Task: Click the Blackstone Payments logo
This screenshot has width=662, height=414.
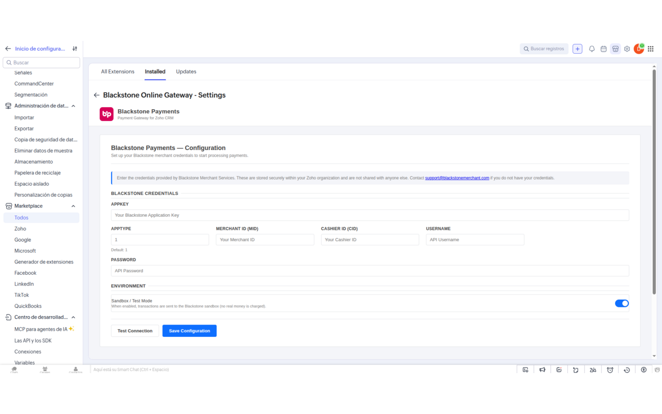Action: coord(107,114)
